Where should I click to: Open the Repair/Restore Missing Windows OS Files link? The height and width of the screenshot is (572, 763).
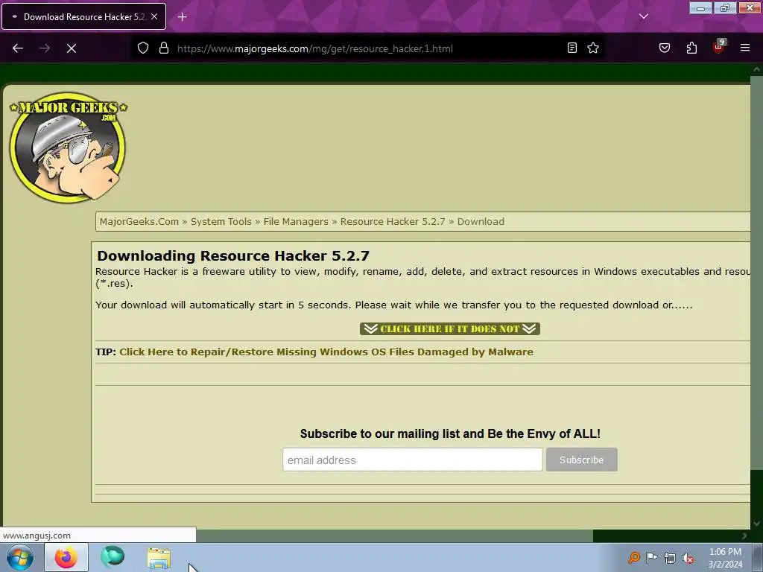tap(326, 352)
